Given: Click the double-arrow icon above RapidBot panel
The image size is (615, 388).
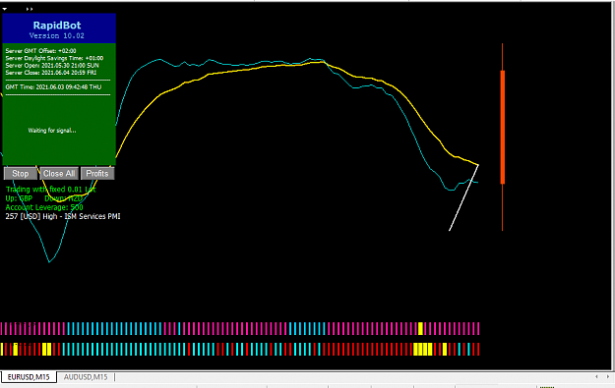Looking at the screenshot, I should point(30,9).
